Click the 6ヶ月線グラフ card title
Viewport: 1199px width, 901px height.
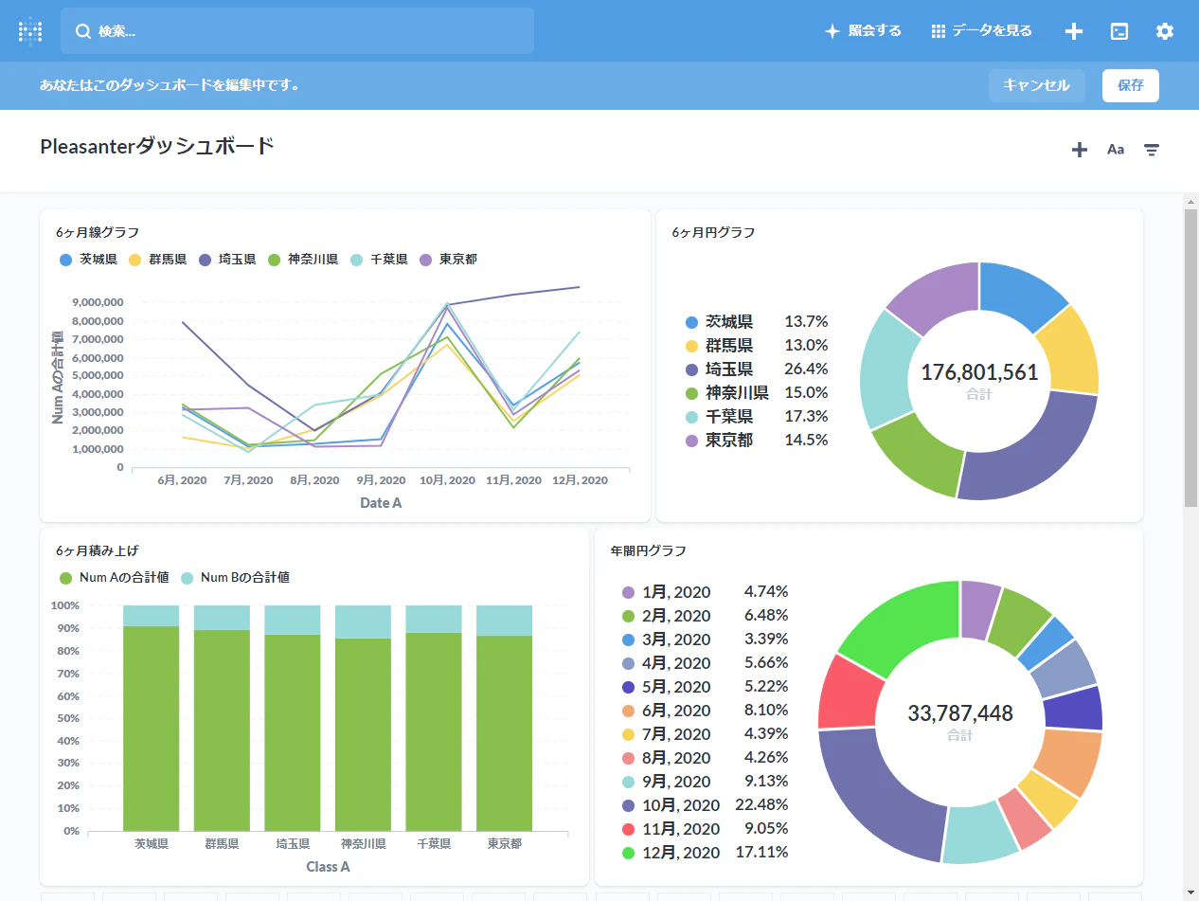click(98, 232)
